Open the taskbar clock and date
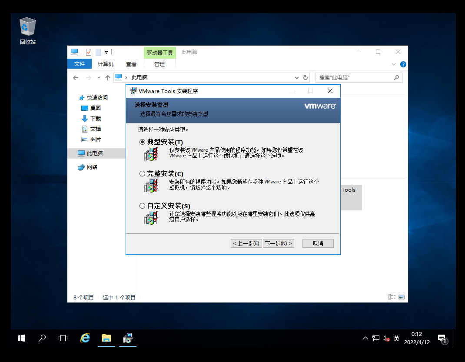Image resolution: width=465 pixels, height=362 pixels. click(x=417, y=338)
